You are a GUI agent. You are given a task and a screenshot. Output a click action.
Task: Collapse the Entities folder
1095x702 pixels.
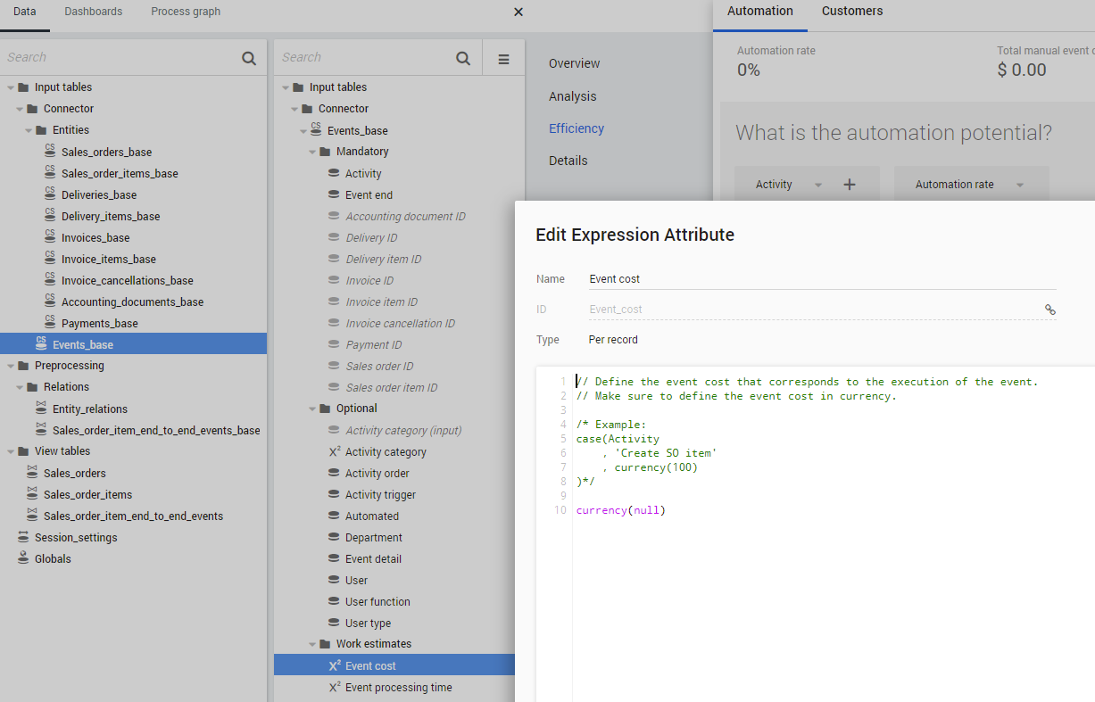[29, 130]
